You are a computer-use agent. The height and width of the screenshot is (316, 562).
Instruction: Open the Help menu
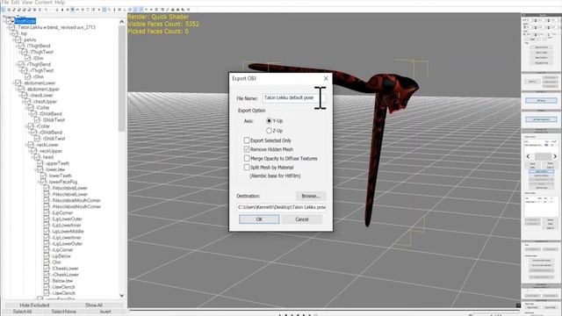click(x=60, y=2)
